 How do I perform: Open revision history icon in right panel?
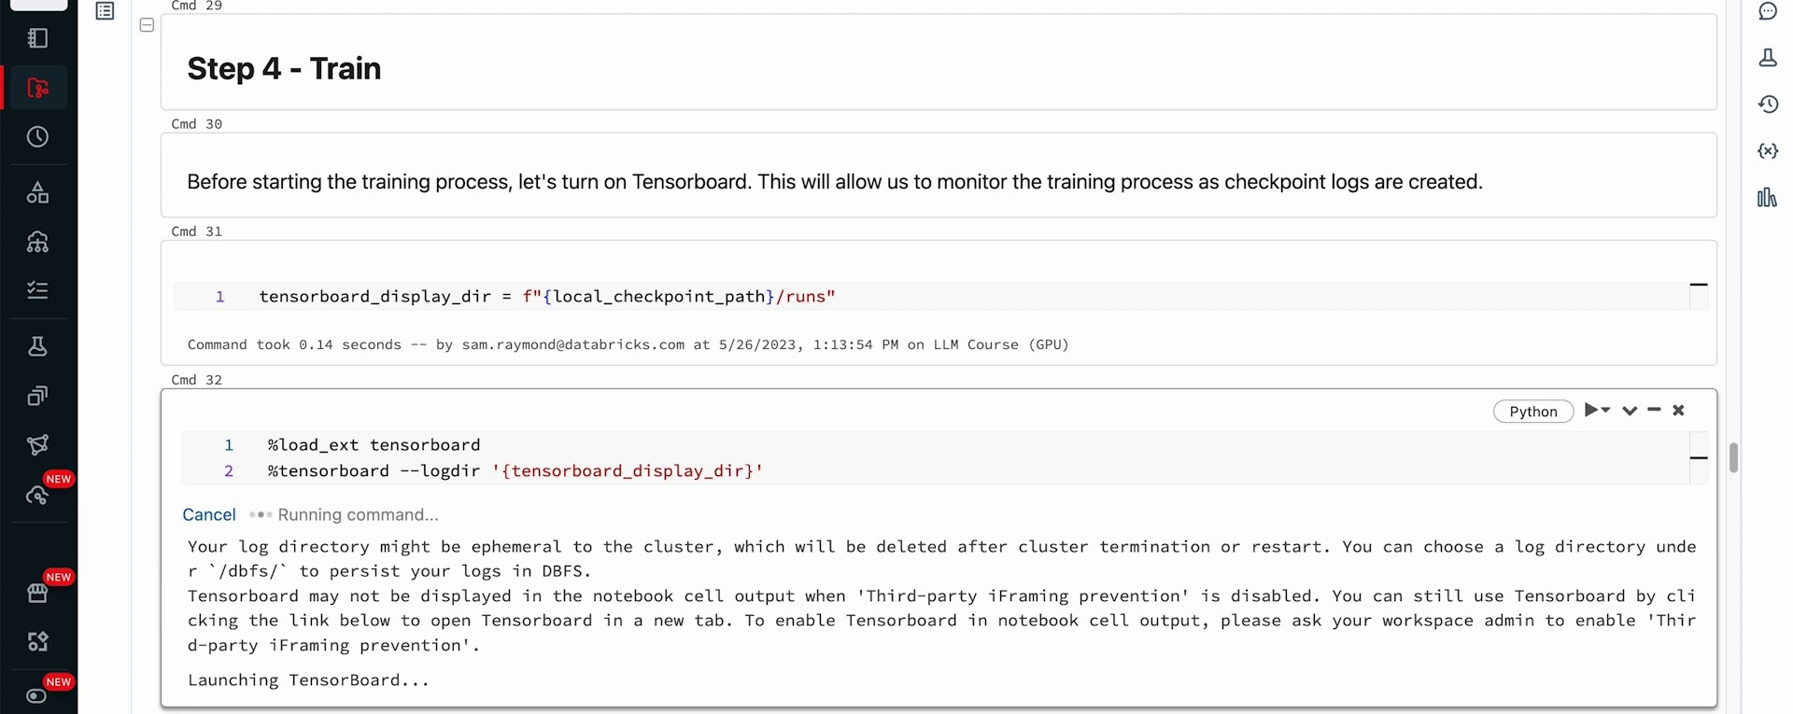pos(1768,104)
